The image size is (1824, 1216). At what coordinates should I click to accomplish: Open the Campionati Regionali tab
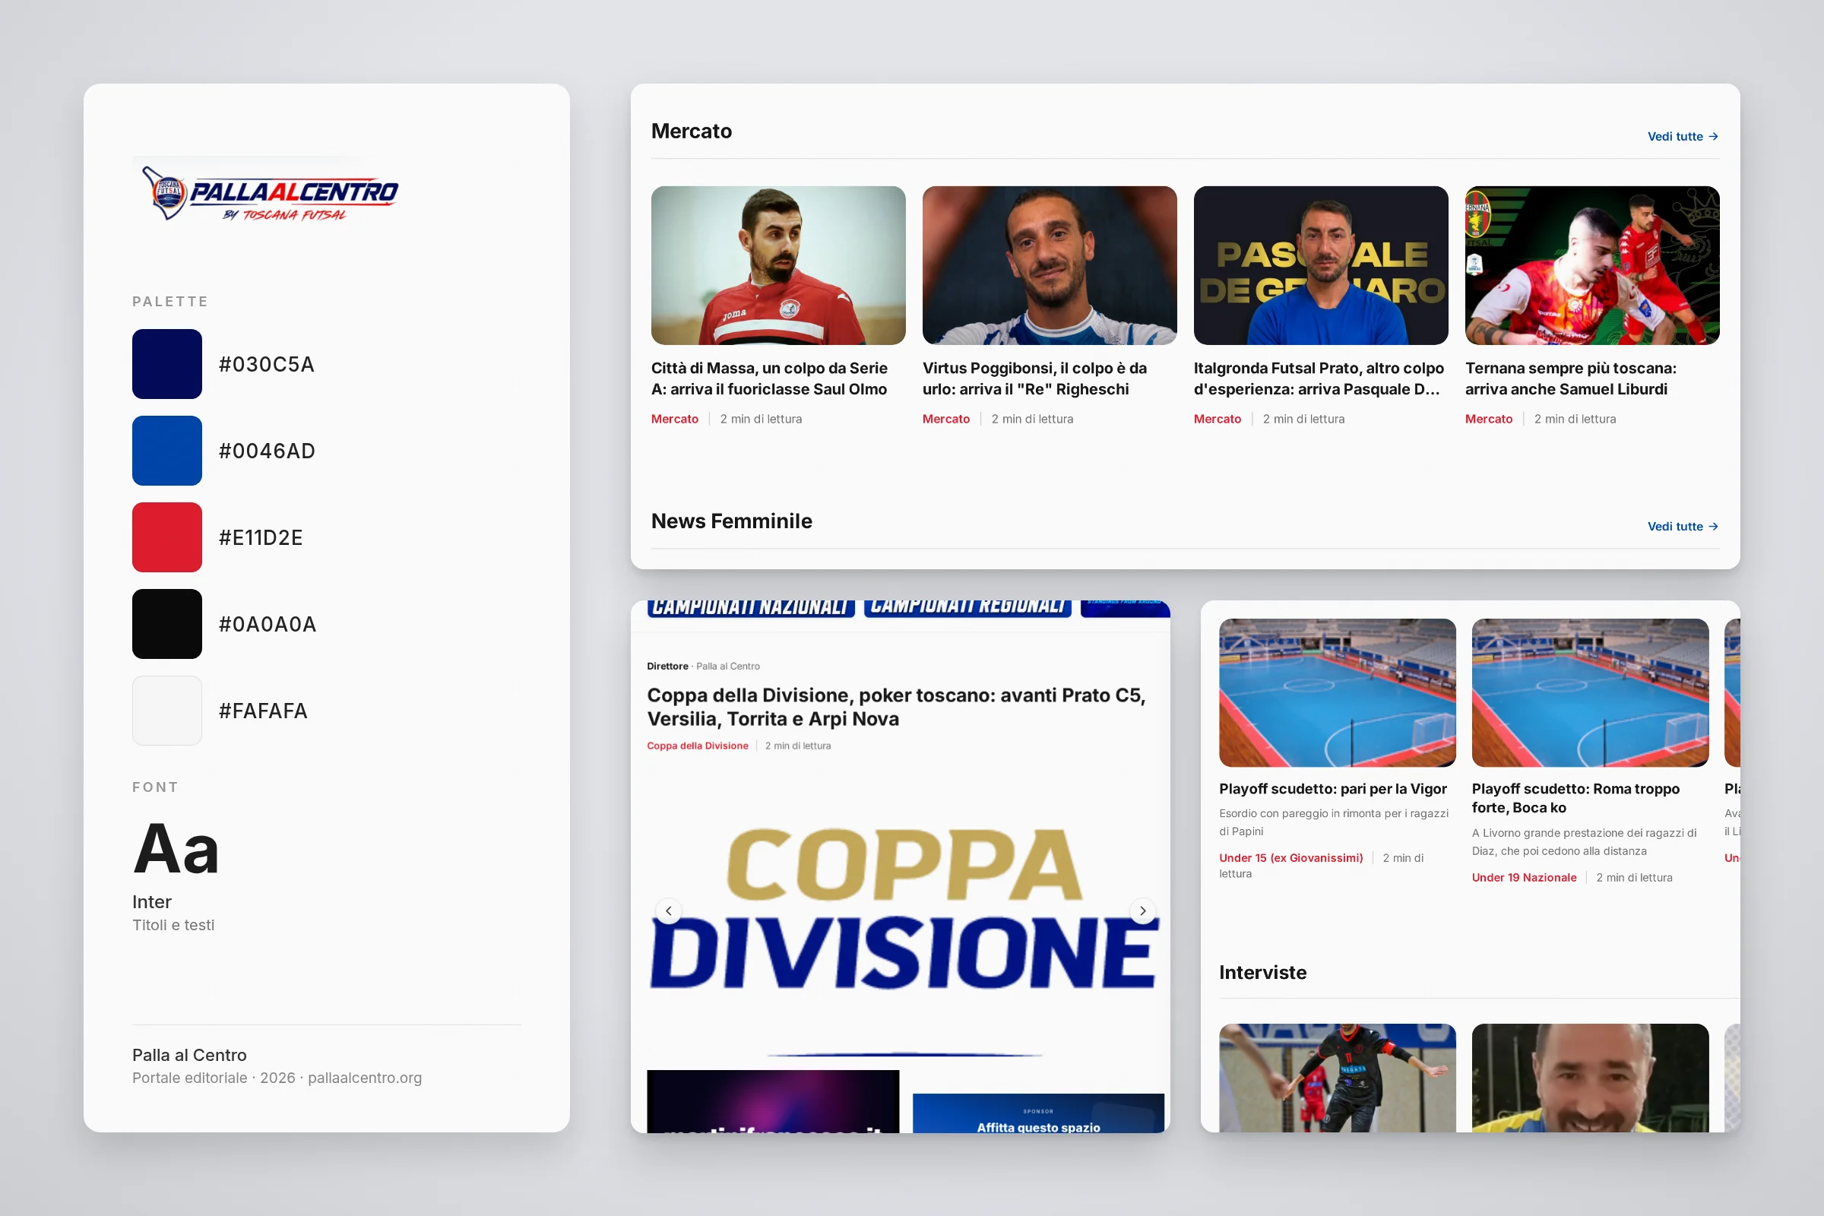[967, 608]
